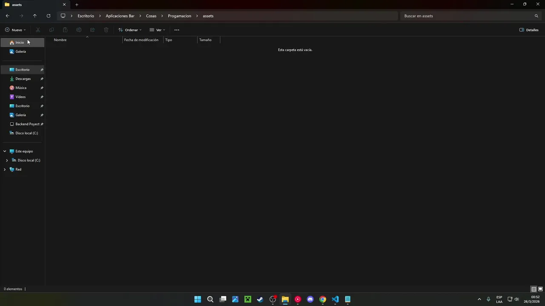This screenshot has width=545, height=306.
Task: Refresh the assets folder view
Action: point(49,16)
